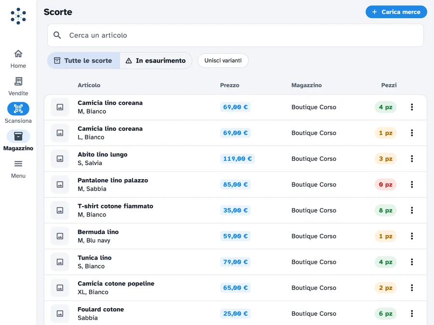Open the Home section in sidebar

pyautogui.click(x=18, y=59)
